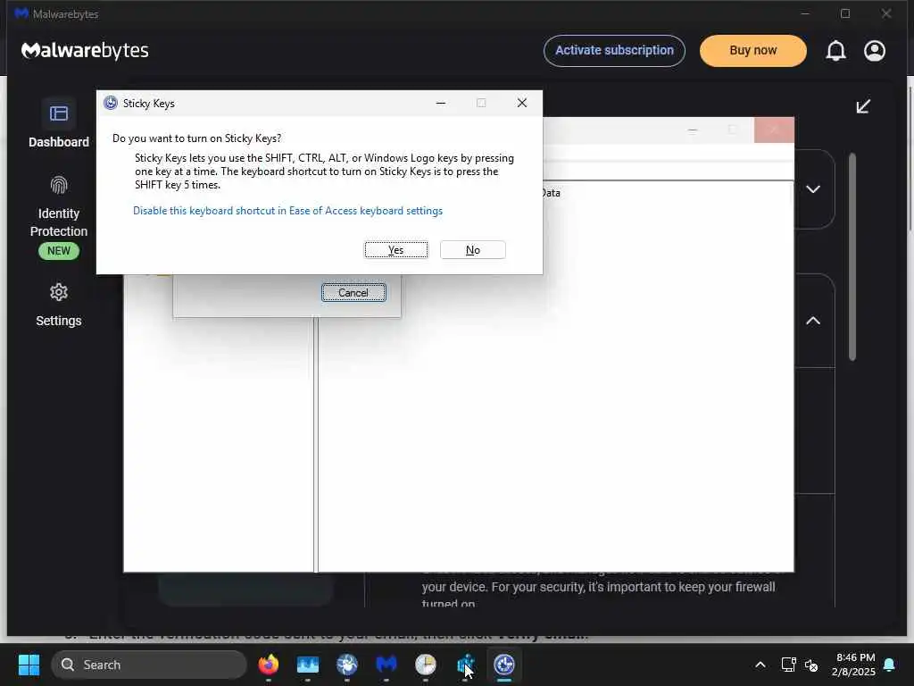
Task: Click Yes to turn on Sticky Keys
Action: [395, 250]
